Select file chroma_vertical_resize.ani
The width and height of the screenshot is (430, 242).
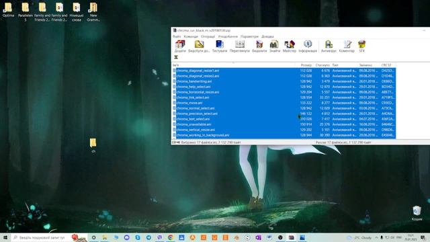tap(284, 130)
